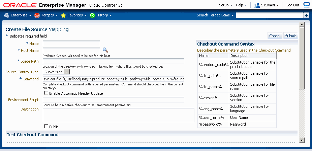
Task: Click the Log Out link
Action: [x=293, y=5]
